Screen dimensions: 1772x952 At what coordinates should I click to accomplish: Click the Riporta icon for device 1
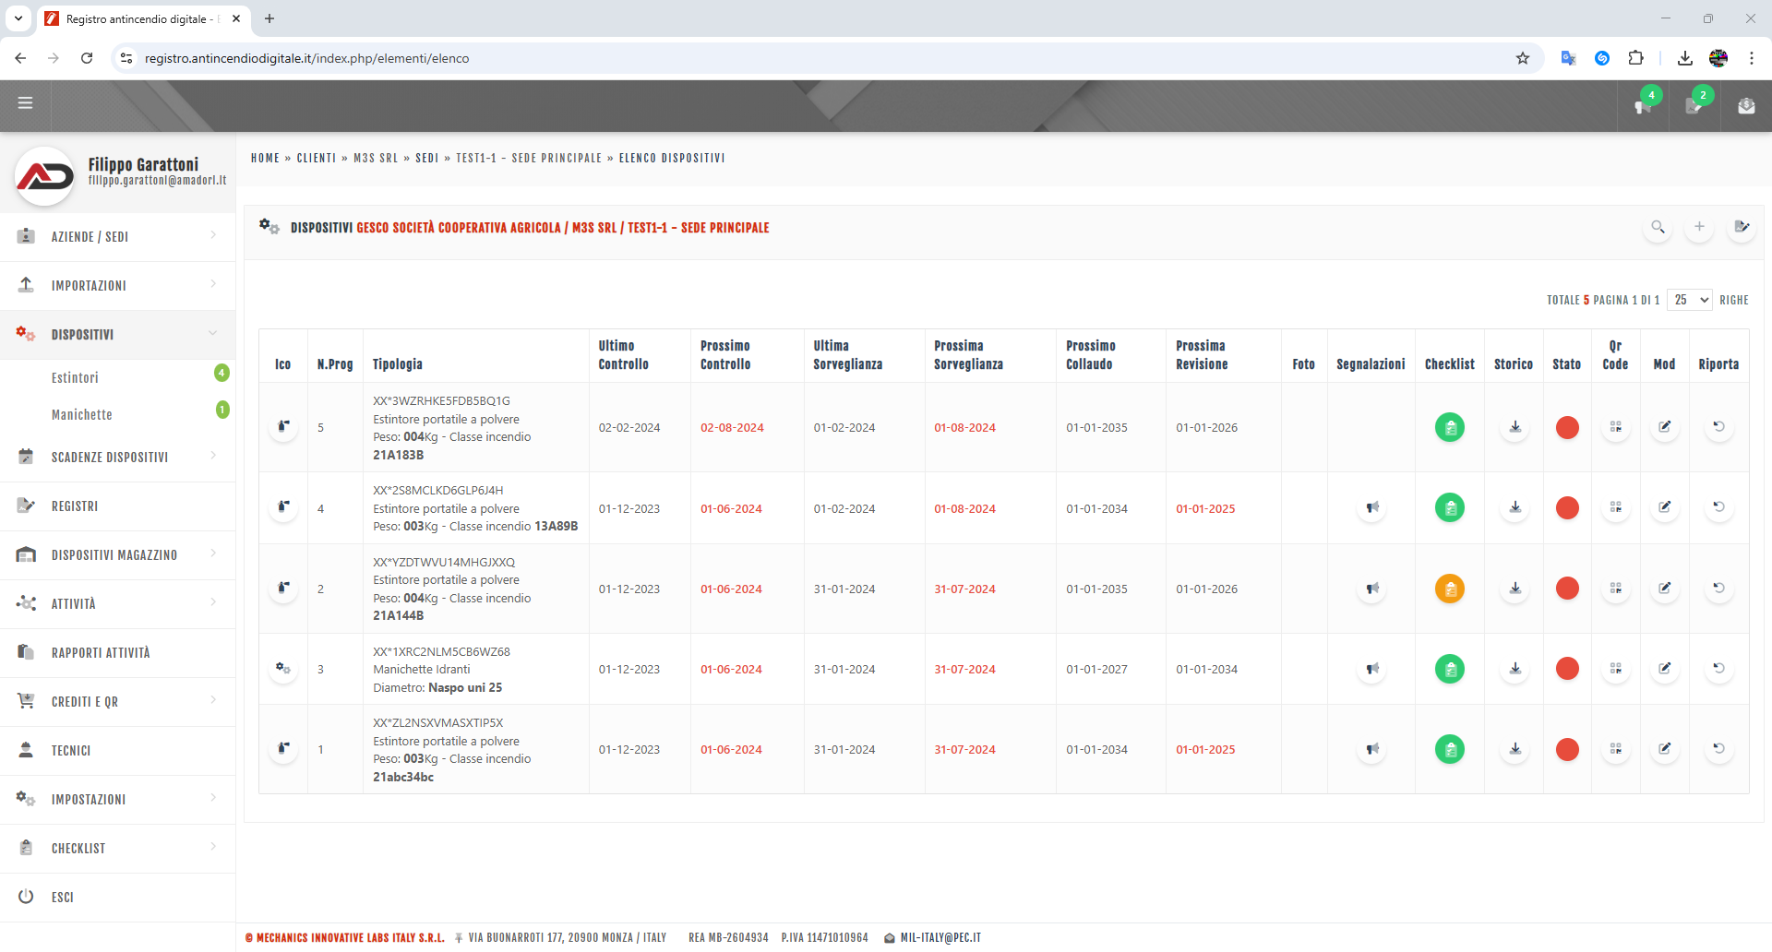tap(1718, 749)
